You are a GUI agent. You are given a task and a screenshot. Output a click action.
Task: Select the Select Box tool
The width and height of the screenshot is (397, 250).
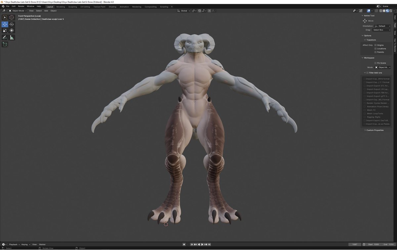coord(5,17)
